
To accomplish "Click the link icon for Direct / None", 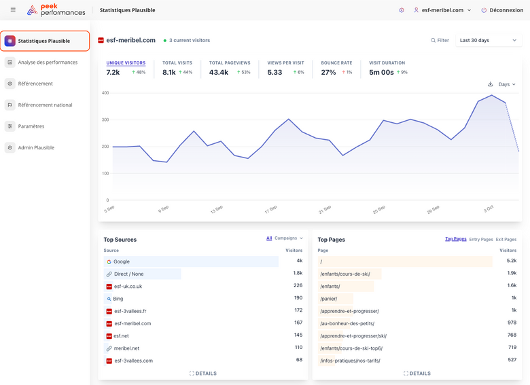I will coord(109,274).
